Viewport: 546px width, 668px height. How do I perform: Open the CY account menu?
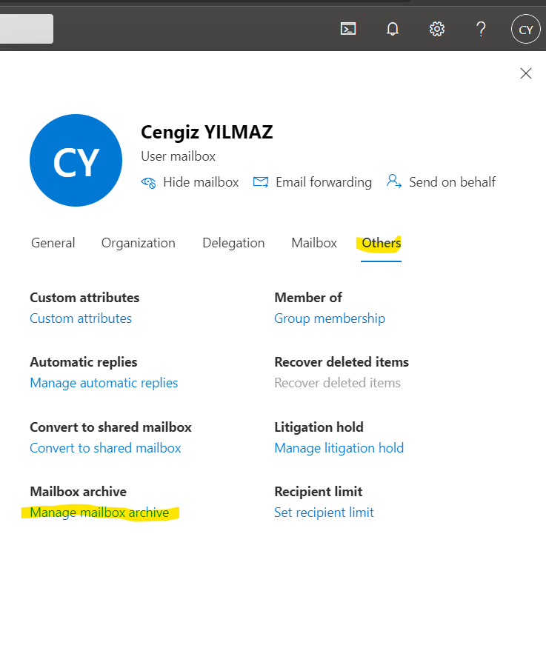525,30
